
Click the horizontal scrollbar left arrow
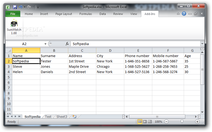[x=127, y=117]
